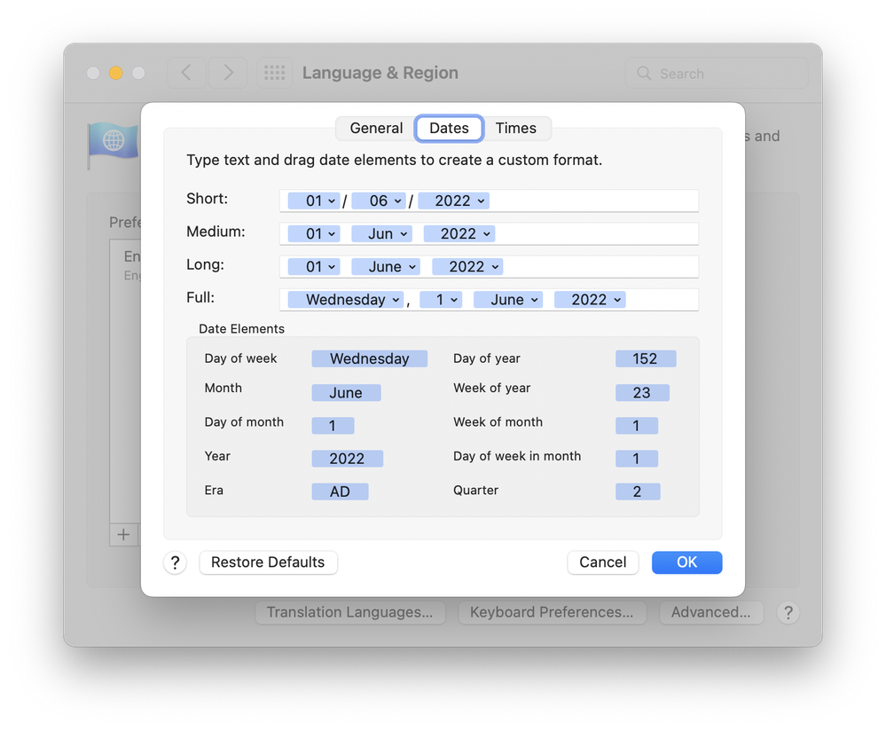The width and height of the screenshot is (886, 731).
Task: Select the Era AD date element
Action: click(340, 491)
